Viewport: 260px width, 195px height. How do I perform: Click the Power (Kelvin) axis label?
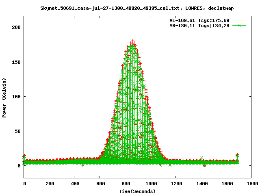(4, 98)
